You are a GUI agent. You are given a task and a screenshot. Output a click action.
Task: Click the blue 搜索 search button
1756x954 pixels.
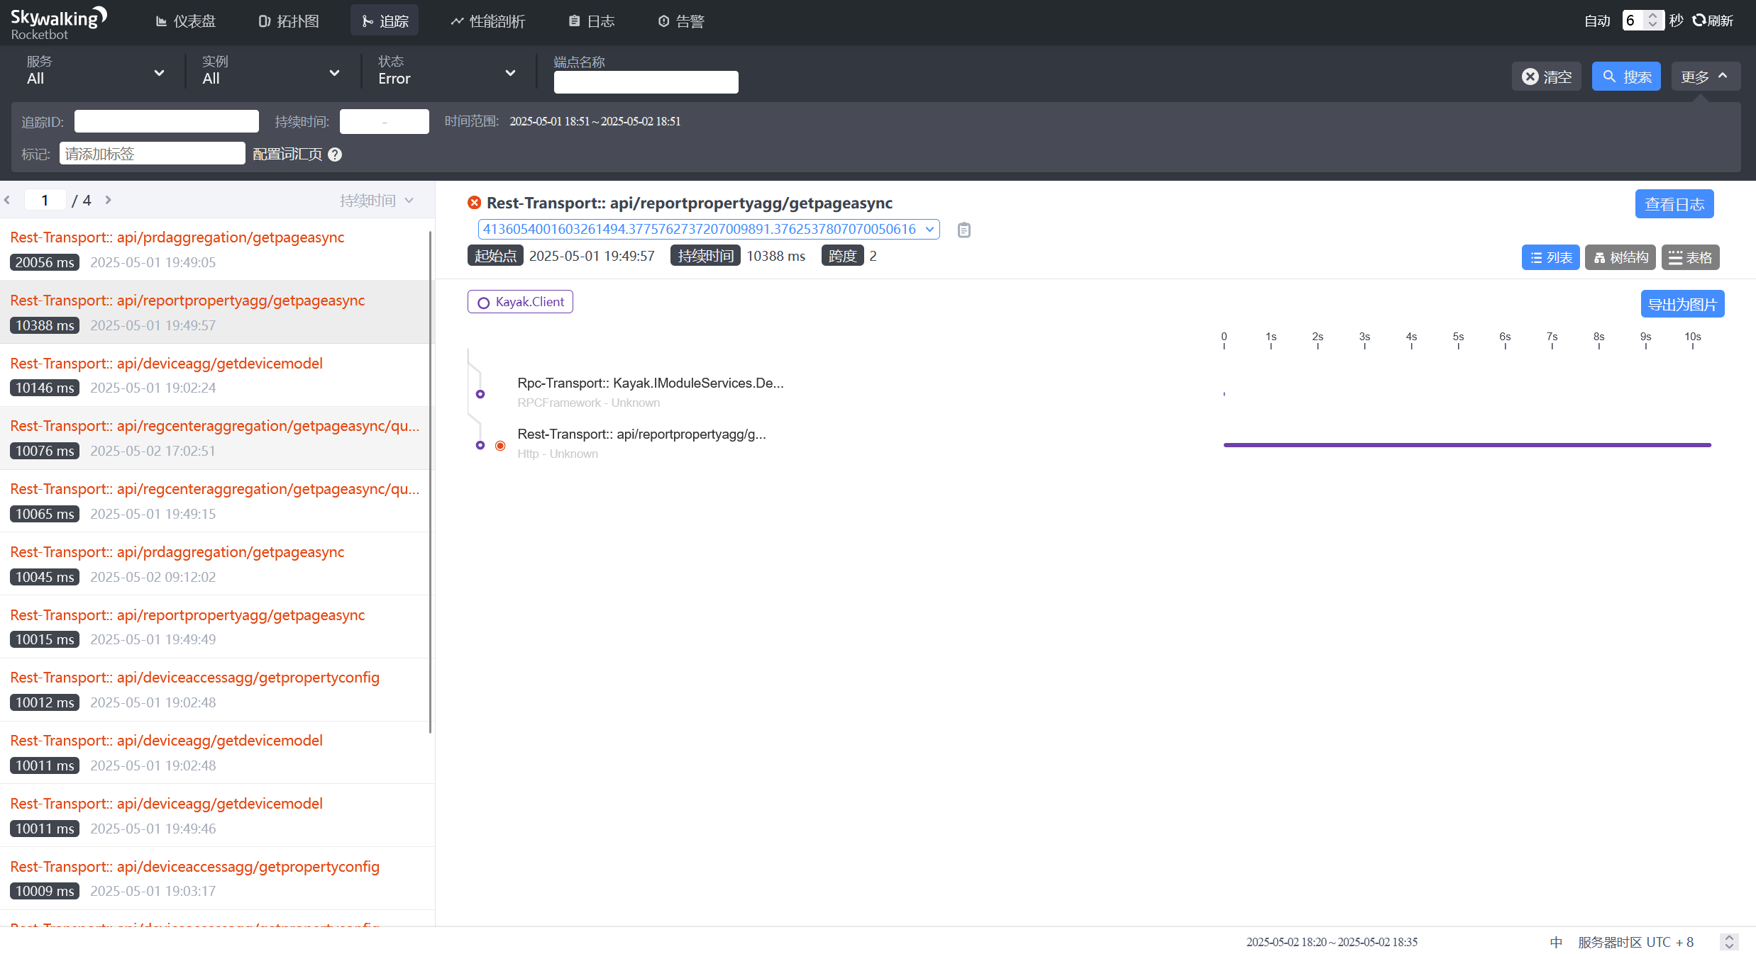click(1625, 77)
